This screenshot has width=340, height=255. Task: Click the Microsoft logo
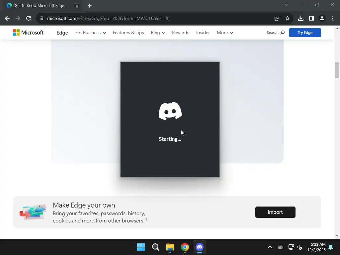[x=29, y=33]
